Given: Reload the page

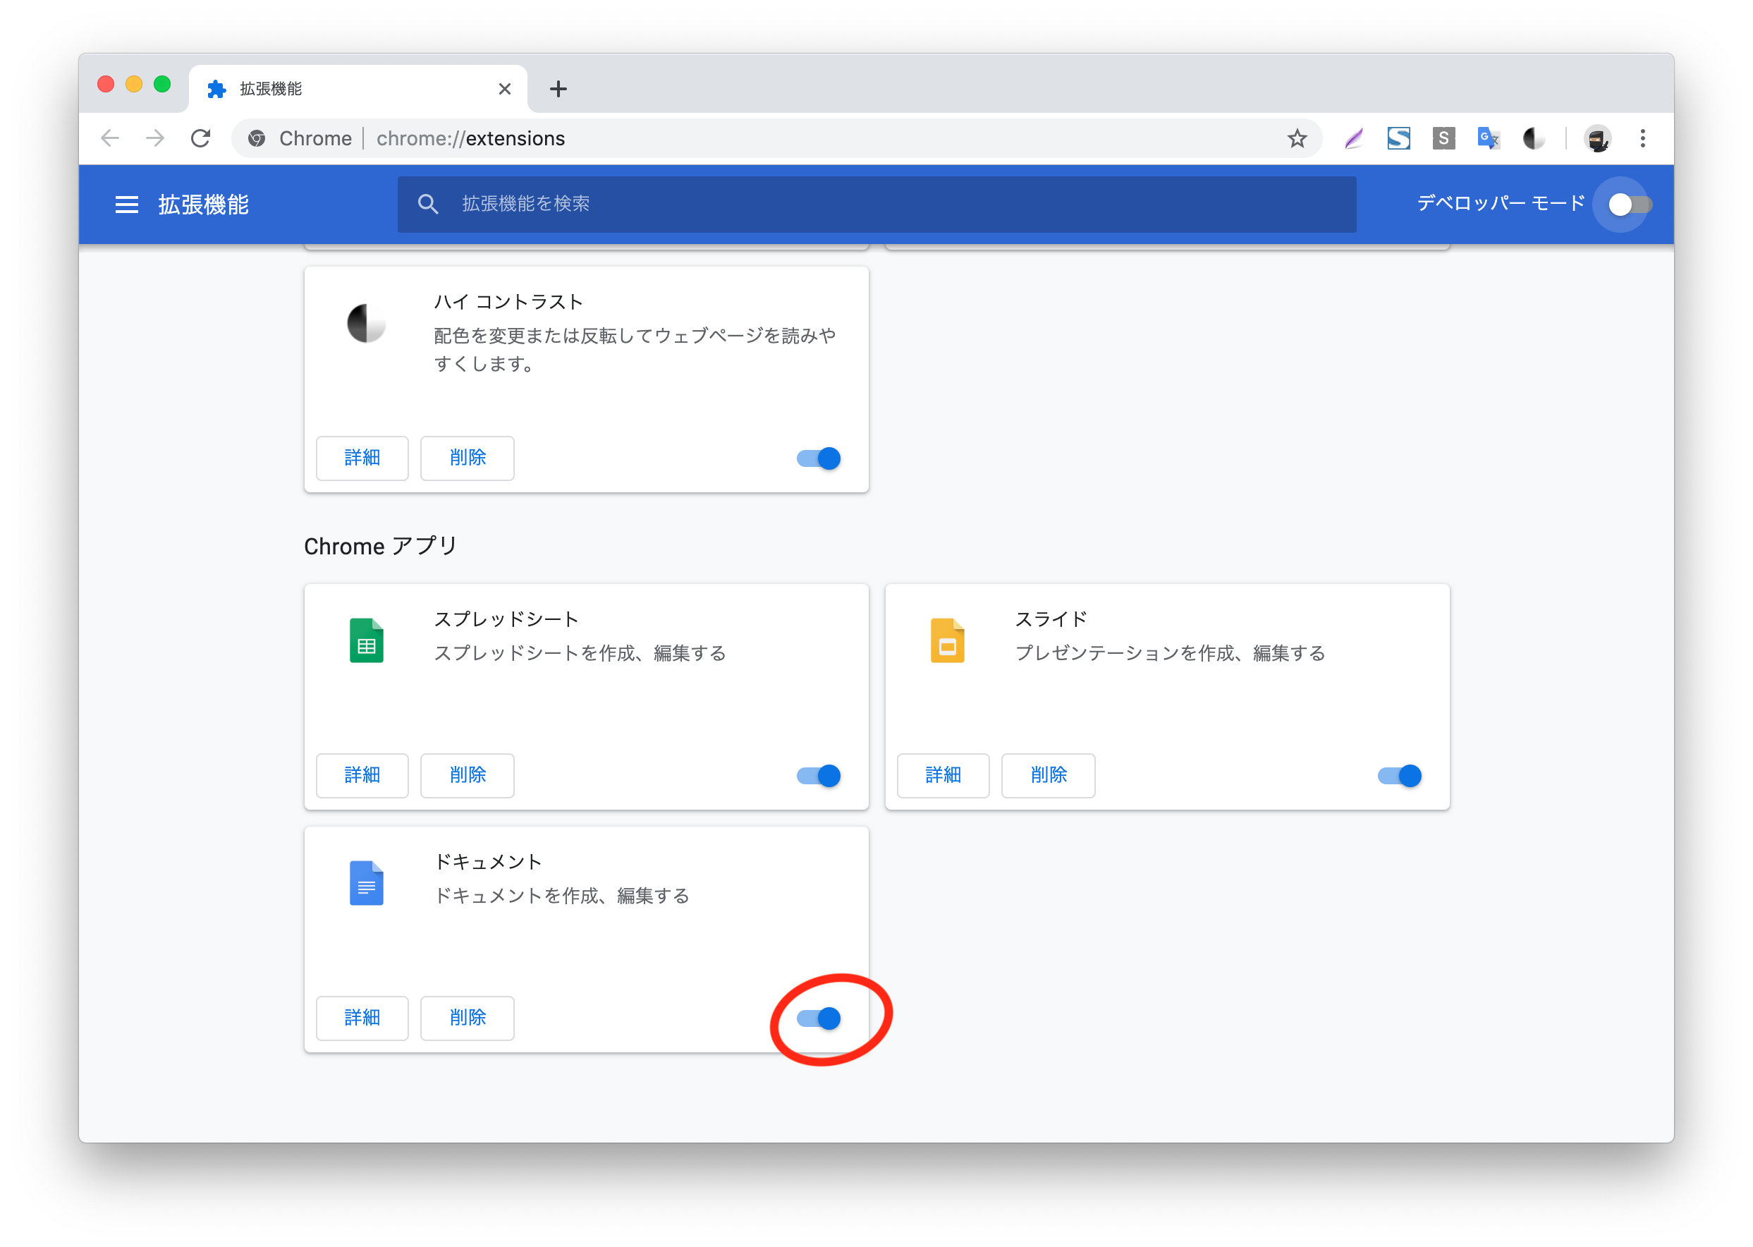Looking at the screenshot, I should click(x=200, y=138).
